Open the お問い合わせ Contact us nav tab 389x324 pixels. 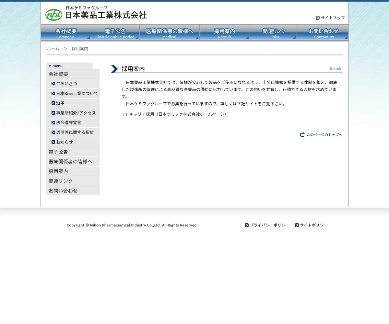(323, 33)
